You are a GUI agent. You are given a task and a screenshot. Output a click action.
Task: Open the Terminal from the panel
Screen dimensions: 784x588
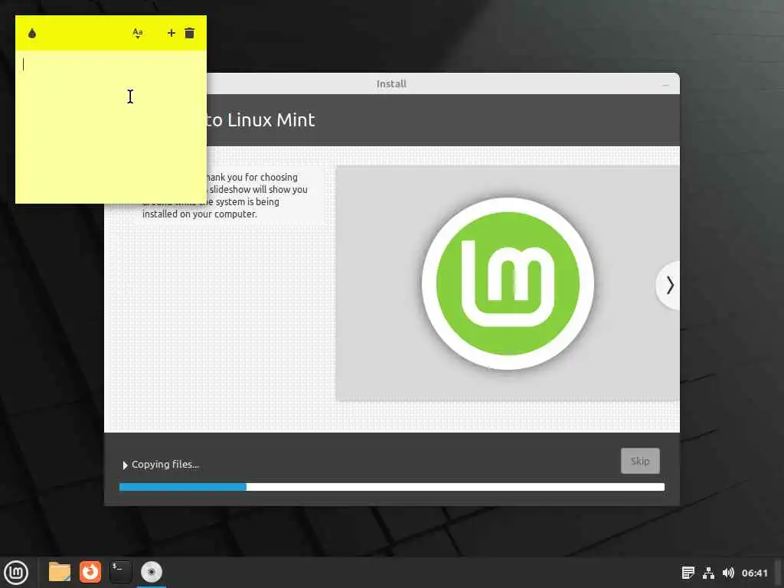(x=120, y=572)
